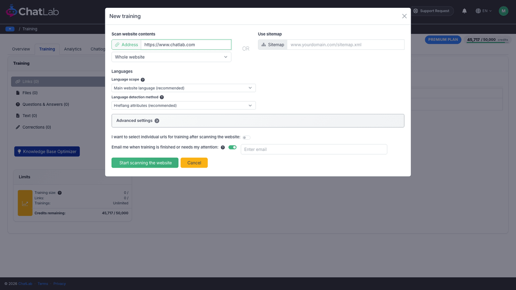Click help icon next to Language detection method
The height and width of the screenshot is (290, 516).
[x=162, y=97]
